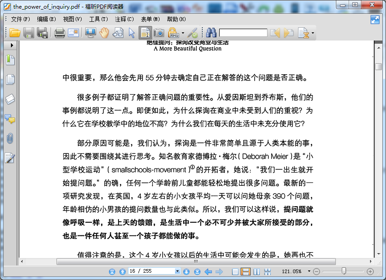The height and width of the screenshot is (280, 386).
Task: Click the pen sign document icon
Action: (192, 33)
